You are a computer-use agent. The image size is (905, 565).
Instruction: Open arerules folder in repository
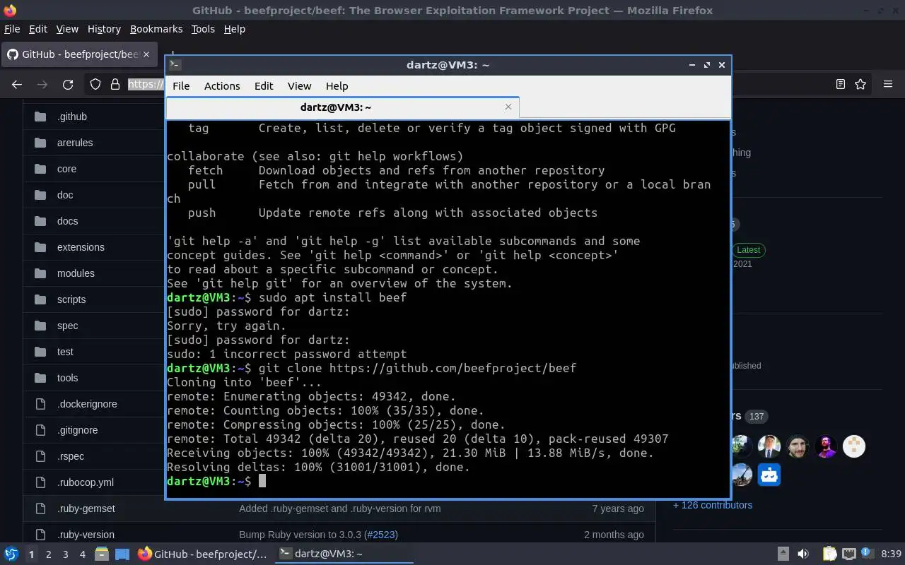(x=75, y=143)
